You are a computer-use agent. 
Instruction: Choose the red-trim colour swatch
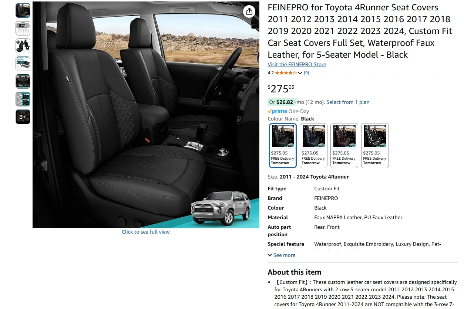click(344, 146)
